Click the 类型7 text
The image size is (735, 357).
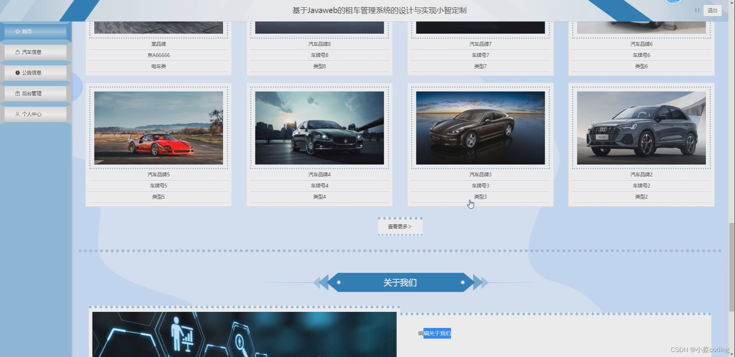point(480,66)
